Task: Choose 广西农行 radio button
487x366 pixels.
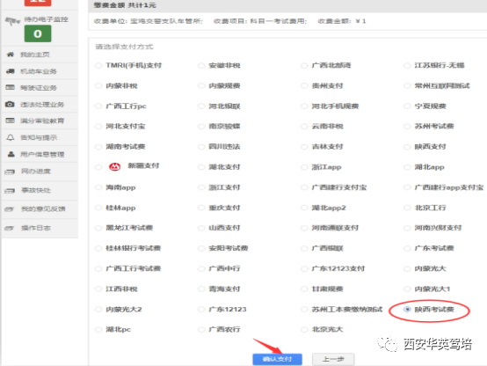Action: (201, 330)
